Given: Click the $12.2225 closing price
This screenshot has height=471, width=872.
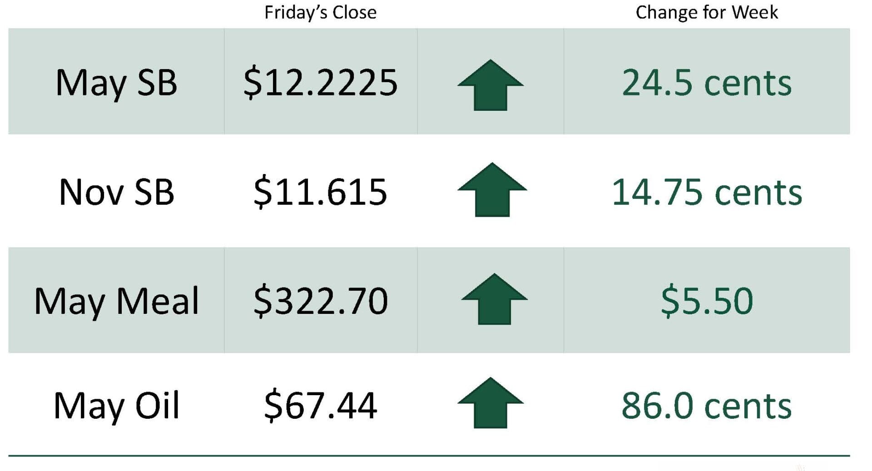Looking at the screenshot, I should [x=320, y=83].
